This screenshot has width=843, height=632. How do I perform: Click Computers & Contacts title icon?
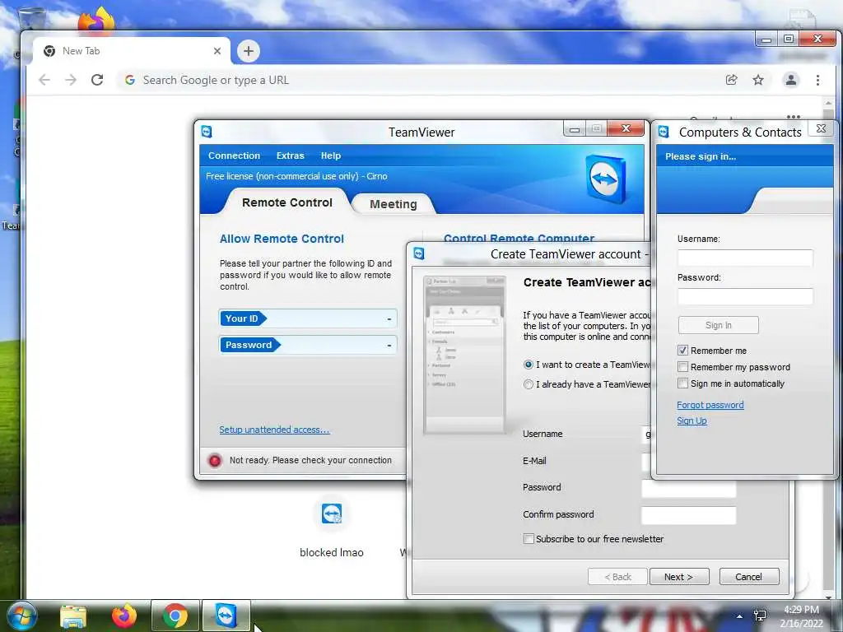(x=664, y=132)
